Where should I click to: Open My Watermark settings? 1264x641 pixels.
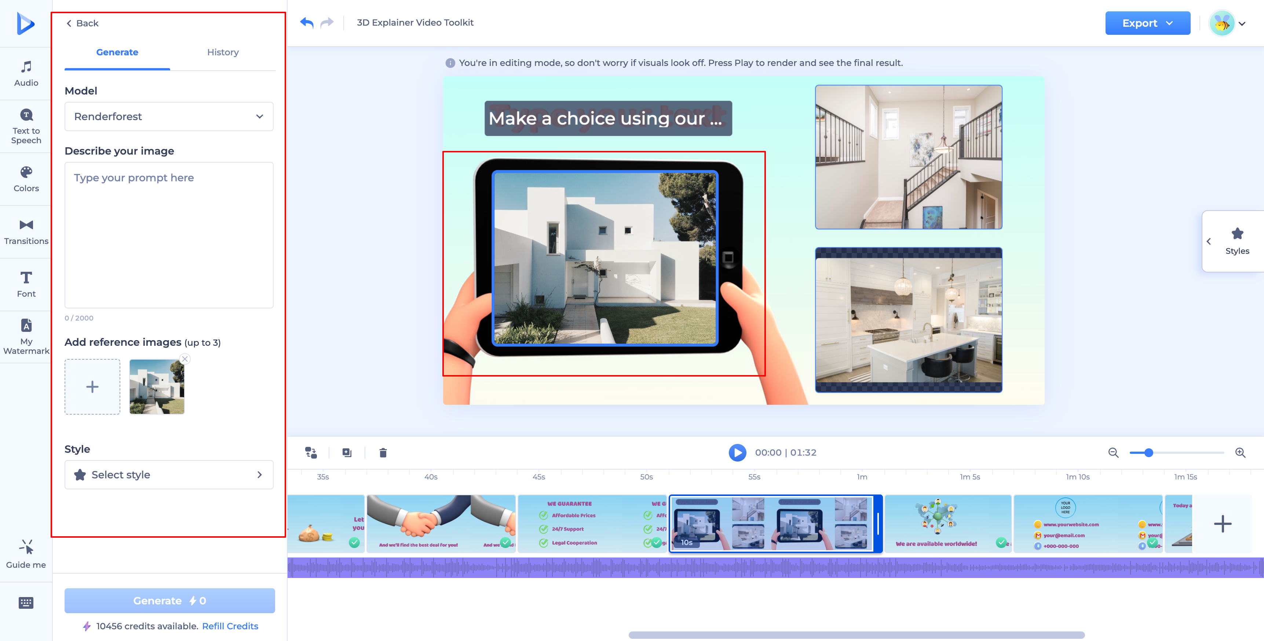26,337
